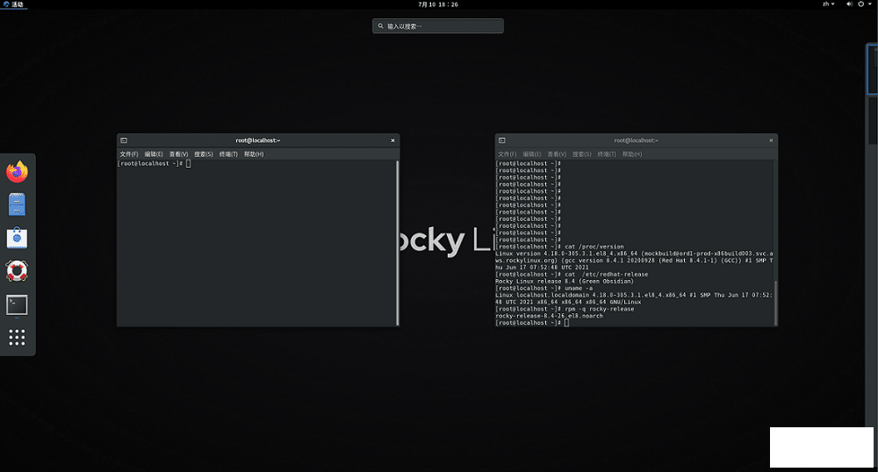
Task: Open 终端(T) menu in right terminal
Action: (607, 154)
